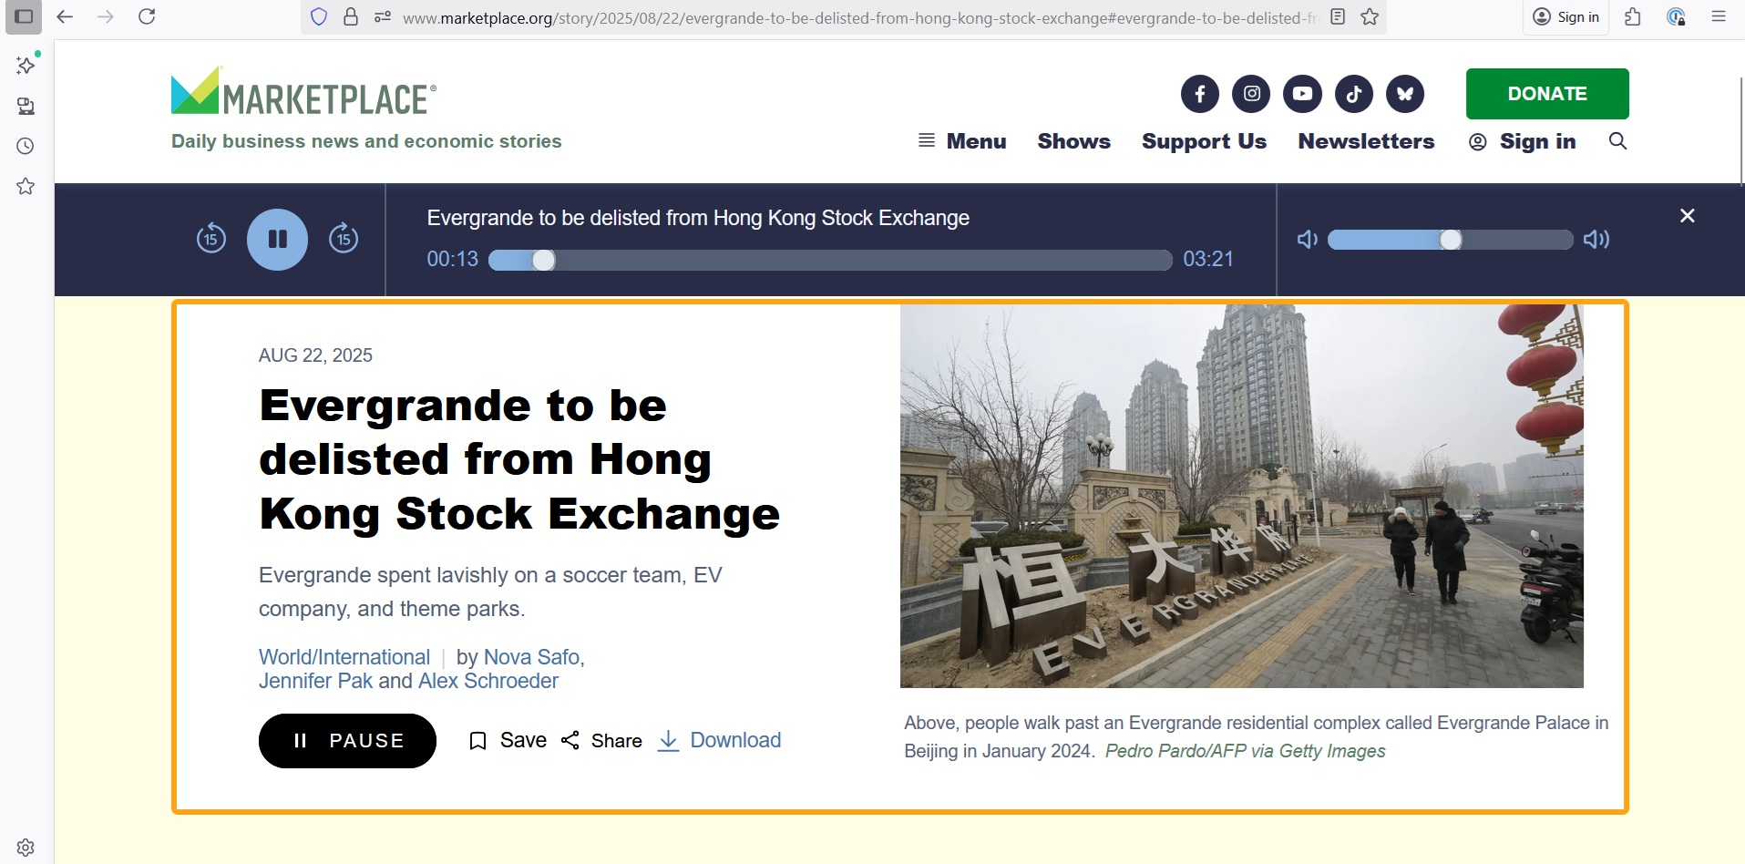
Task: Open the Shows nav item
Action: click(x=1073, y=141)
